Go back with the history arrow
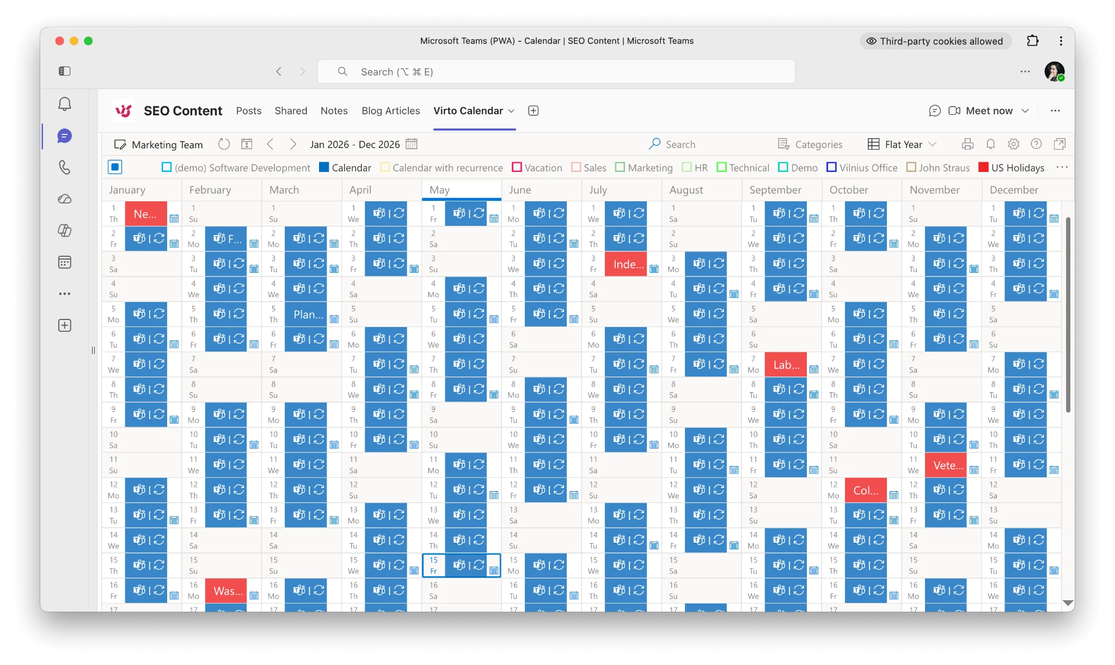Viewport: 1115px width, 665px height. 279,71
